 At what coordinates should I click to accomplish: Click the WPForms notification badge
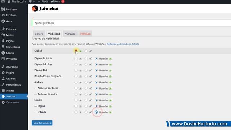click(x=63, y=1)
